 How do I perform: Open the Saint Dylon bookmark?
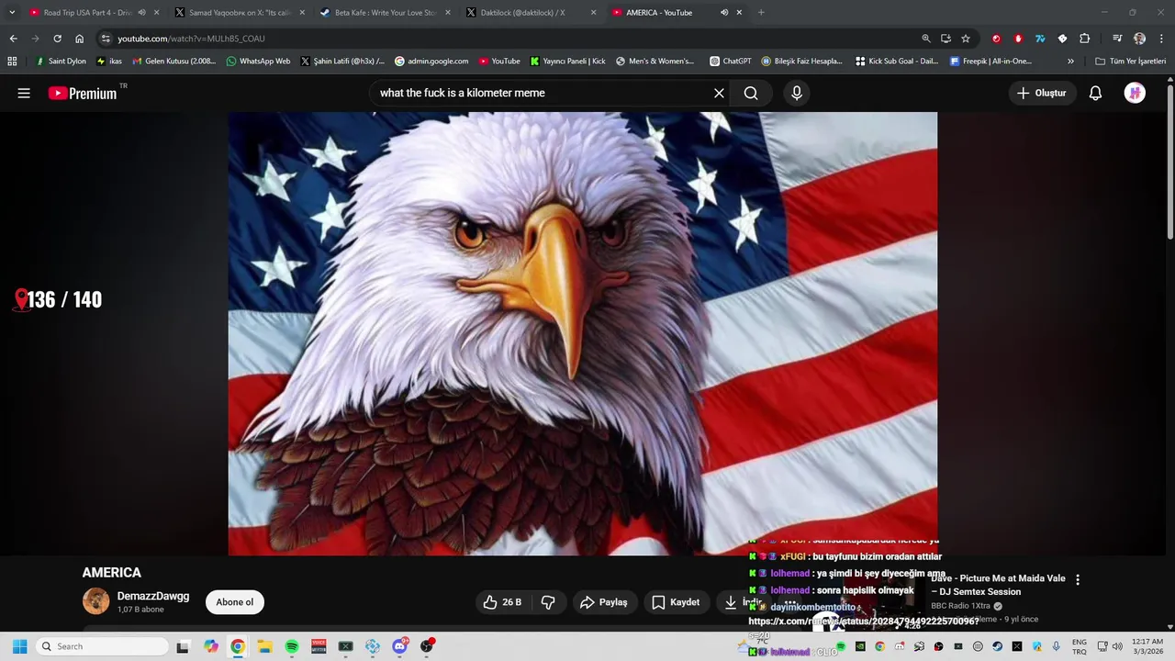[x=61, y=62]
